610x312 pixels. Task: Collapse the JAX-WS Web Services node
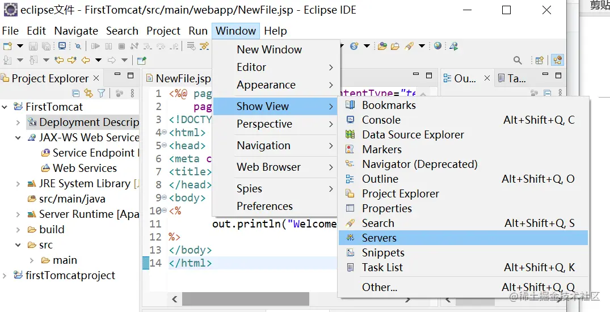(18, 138)
